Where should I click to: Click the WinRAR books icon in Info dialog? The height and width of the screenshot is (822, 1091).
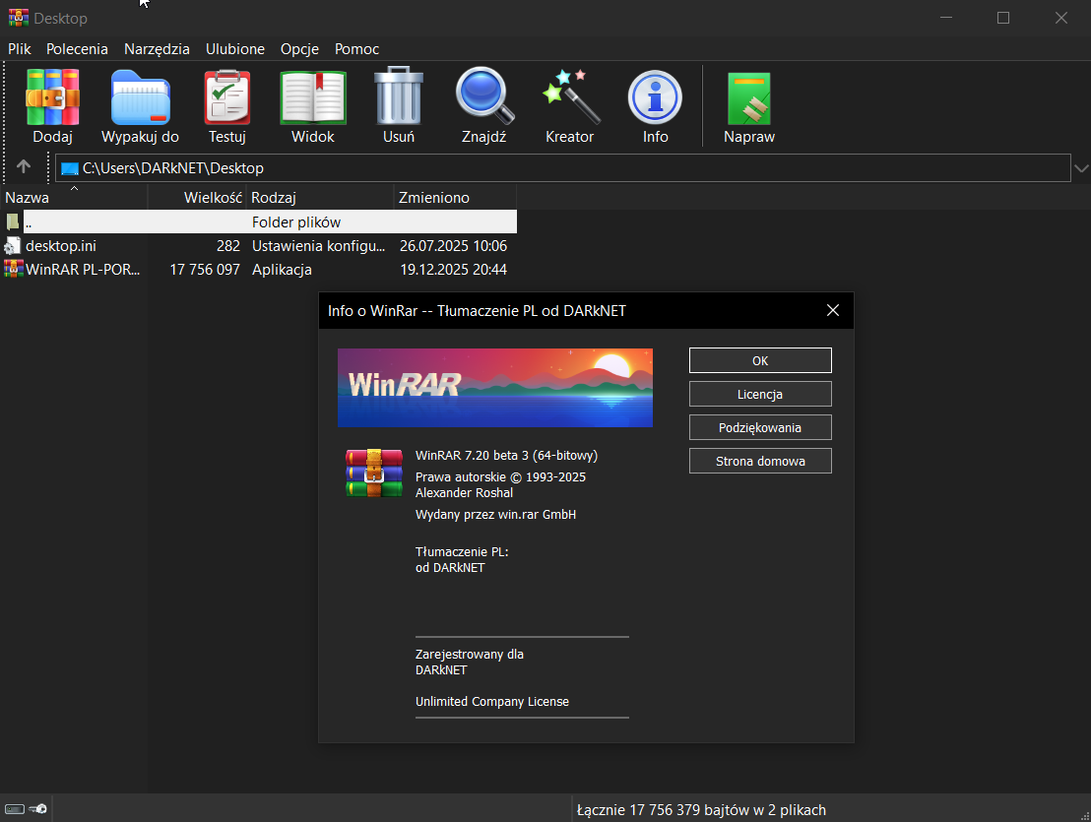374,473
